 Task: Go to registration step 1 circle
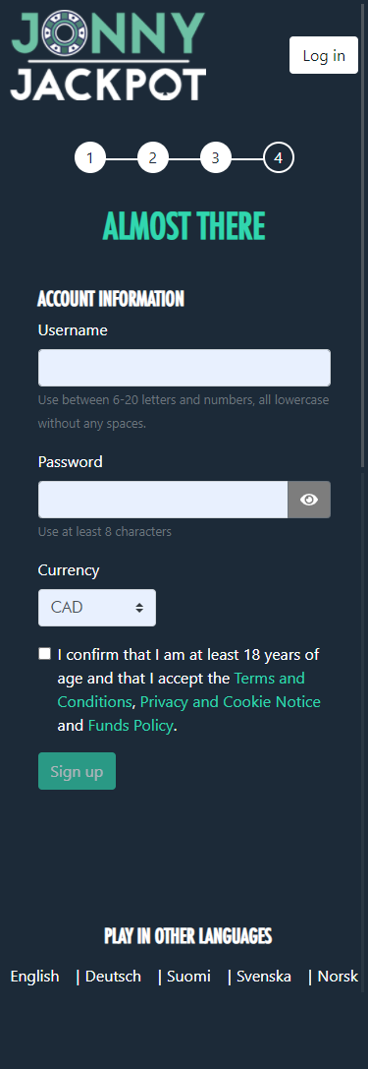click(90, 159)
